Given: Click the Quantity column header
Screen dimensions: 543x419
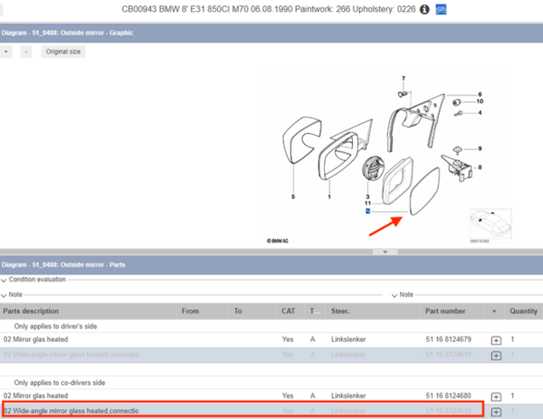Looking at the screenshot, I should click(523, 311).
